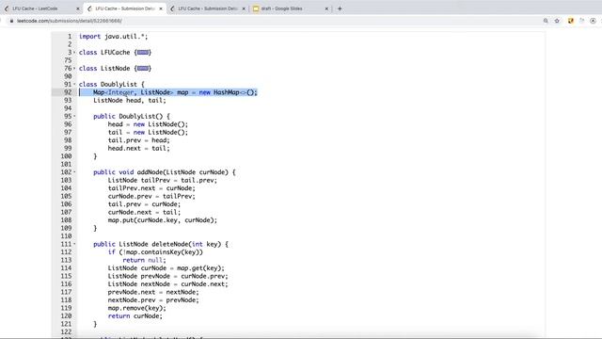602x339 pixels.
Task: Click the 'head.next = tail;' line
Action: click(x=138, y=149)
